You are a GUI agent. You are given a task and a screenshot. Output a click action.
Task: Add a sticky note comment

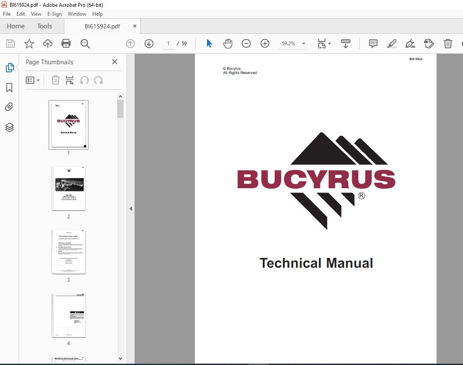coord(373,44)
